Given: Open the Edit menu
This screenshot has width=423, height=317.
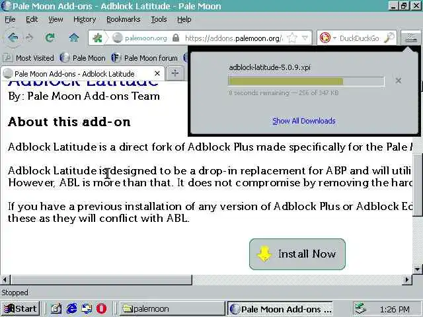Looking at the screenshot, I should click(32, 19).
